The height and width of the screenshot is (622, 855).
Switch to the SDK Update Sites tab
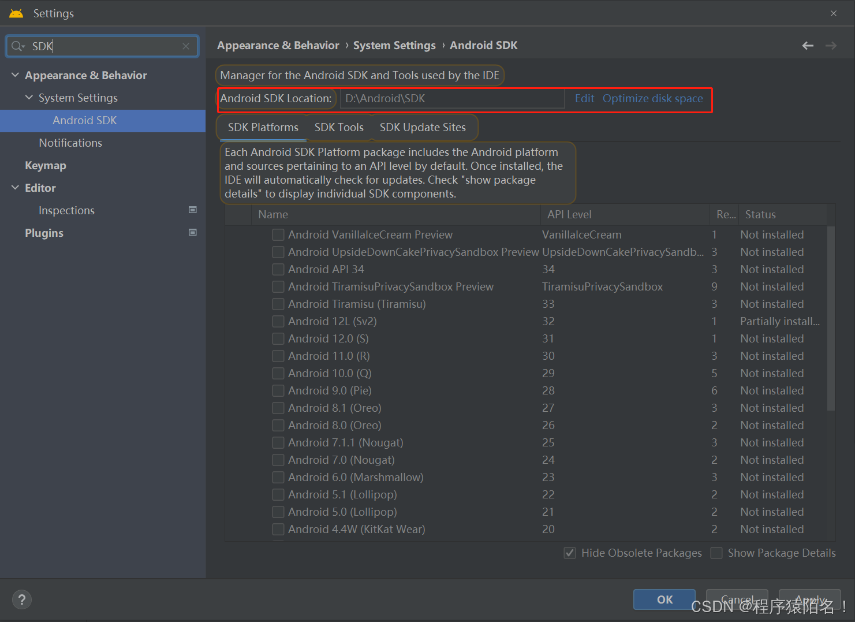tap(423, 127)
